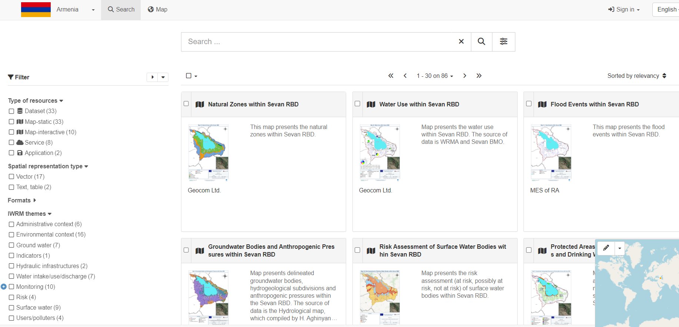679x327 pixels.
Task: Collapse Spatial representation type section
Action: tap(48, 166)
